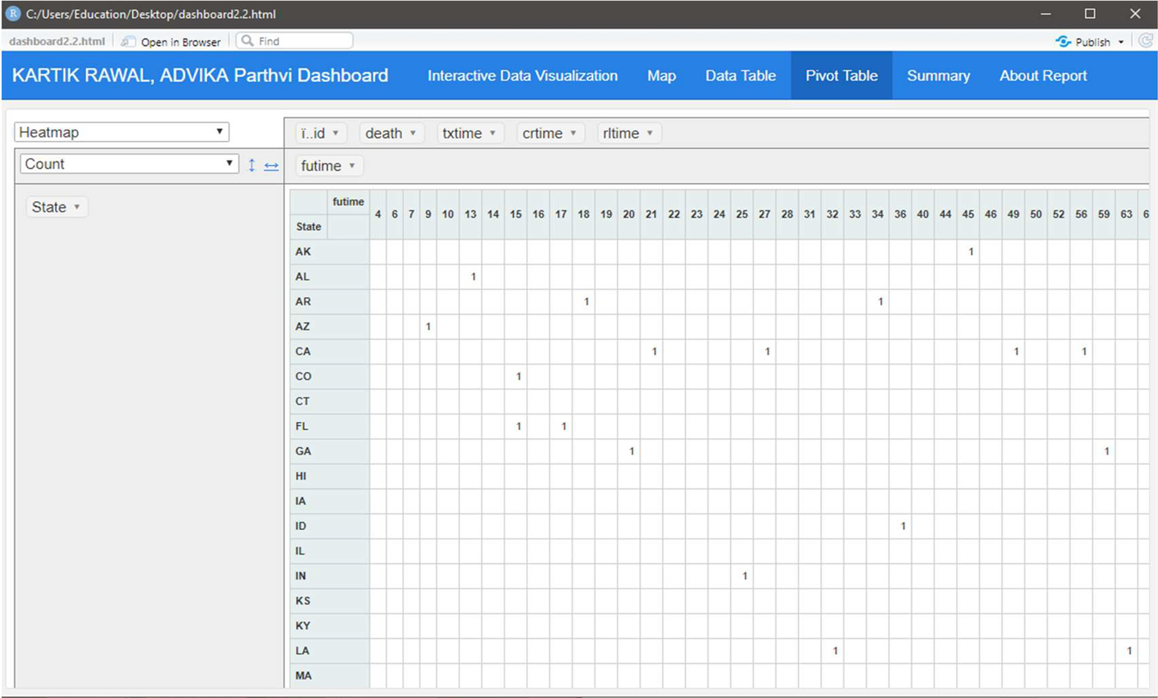Click the dashboard title in navbar
Viewport: 1158px width, 698px height.
pos(200,75)
